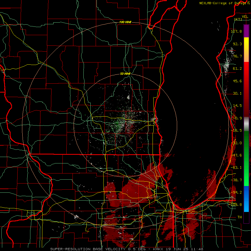Click the -63.1 velocity scale value
251x251 pixels.
pyautogui.click(x=236, y=168)
